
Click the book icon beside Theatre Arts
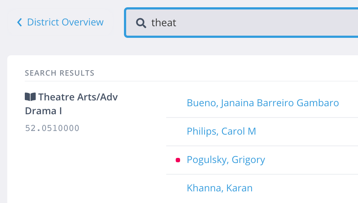pyautogui.click(x=30, y=97)
